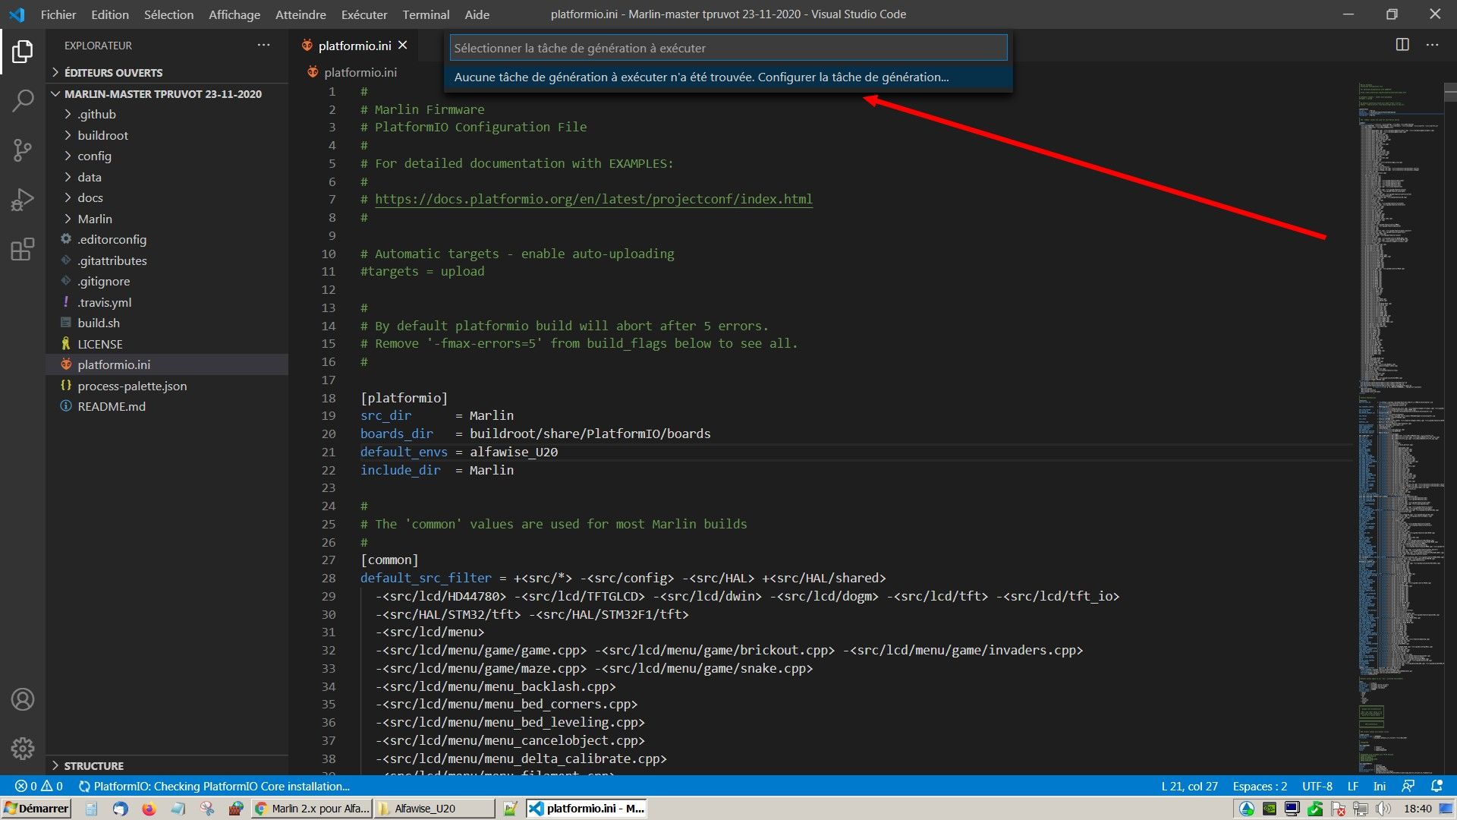The width and height of the screenshot is (1457, 820).
Task: Click the VS Code logo in title bar
Action: pos(17,14)
